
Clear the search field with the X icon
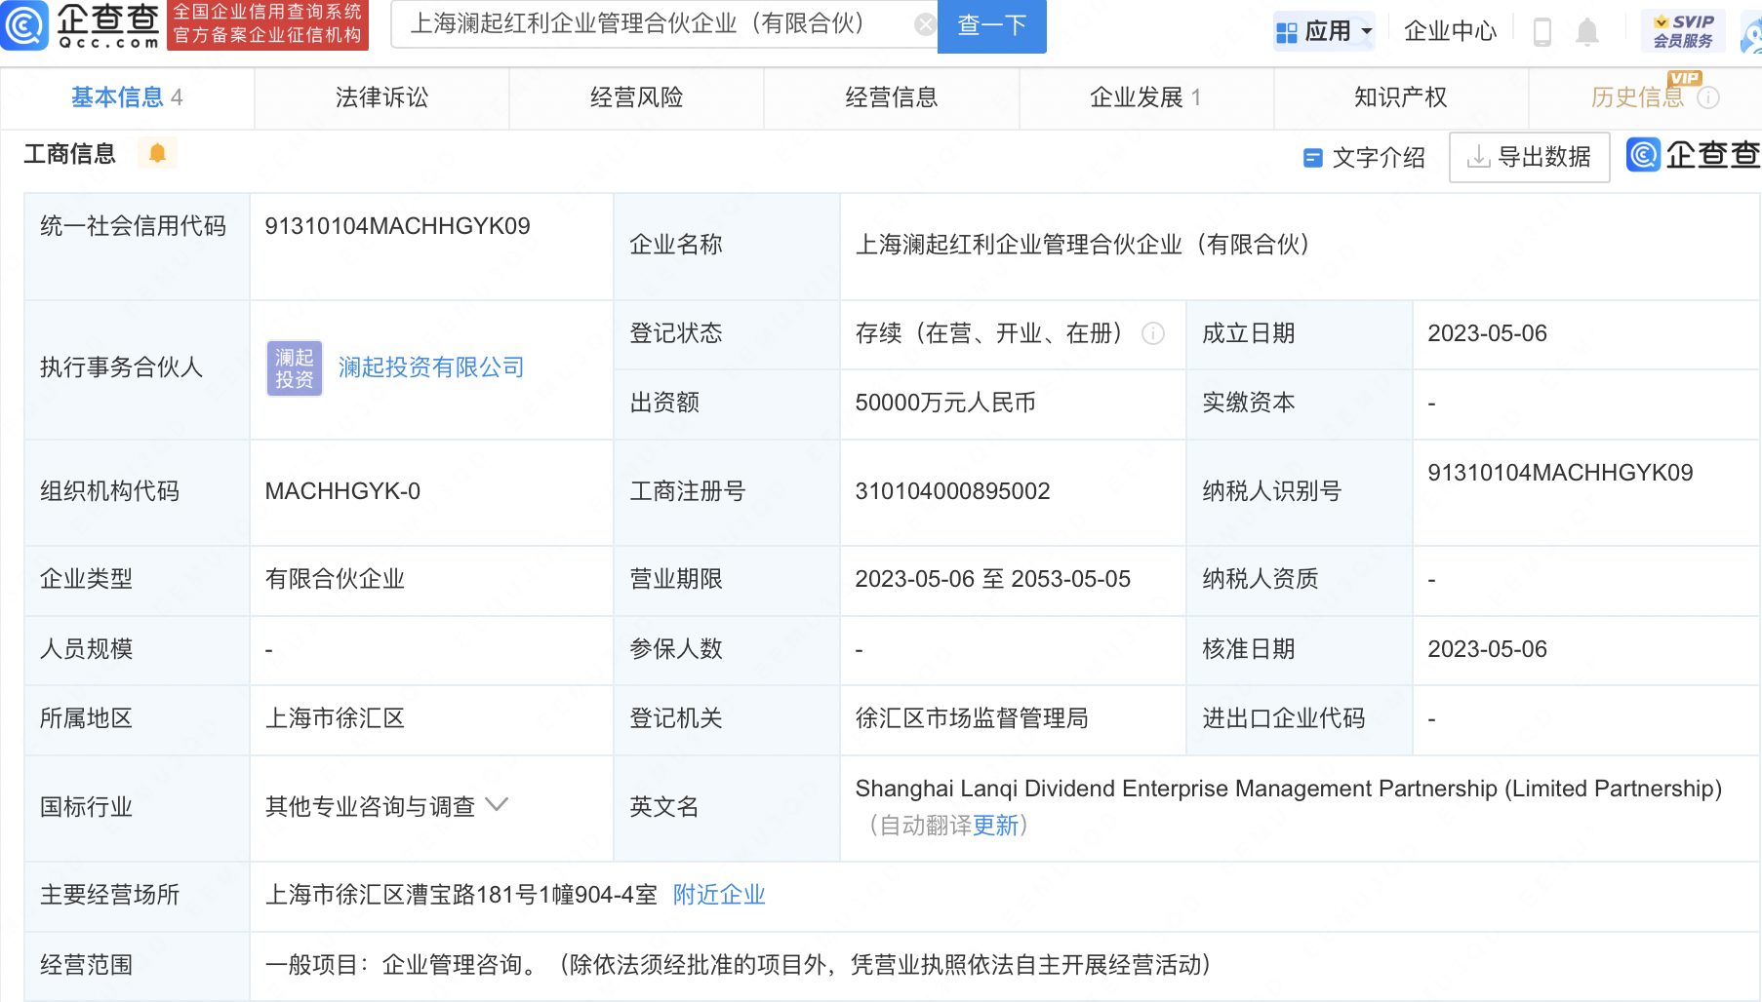click(x=925, y=25)
